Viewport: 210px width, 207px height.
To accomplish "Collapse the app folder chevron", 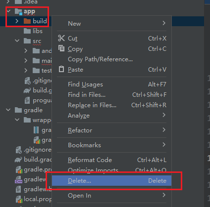I will pos(8,11).
